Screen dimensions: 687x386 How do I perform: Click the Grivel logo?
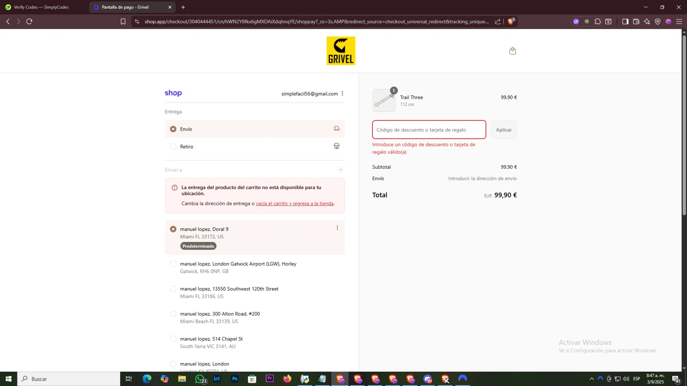pos(341,51)
